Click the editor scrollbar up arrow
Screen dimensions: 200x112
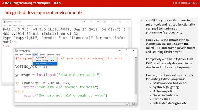click(136, 58)
